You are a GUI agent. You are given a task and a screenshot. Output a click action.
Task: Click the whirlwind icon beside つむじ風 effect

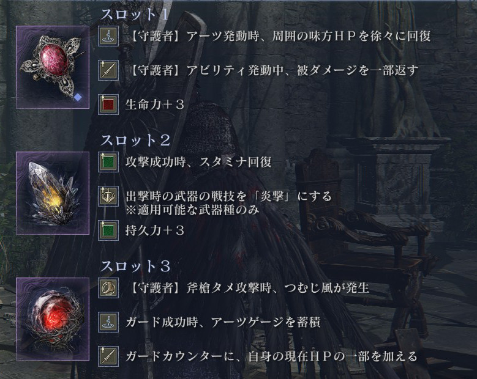[x=108, y=288]
